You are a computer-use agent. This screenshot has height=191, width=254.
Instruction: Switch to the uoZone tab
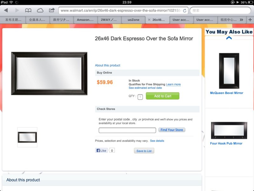(133, 20)
